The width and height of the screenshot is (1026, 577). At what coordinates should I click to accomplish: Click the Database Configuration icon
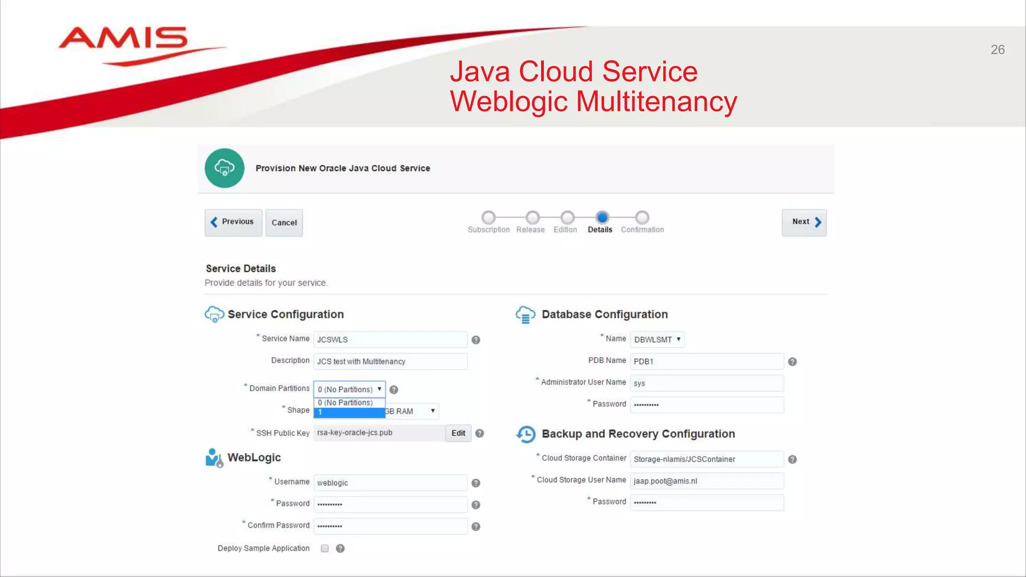[526, 315]
